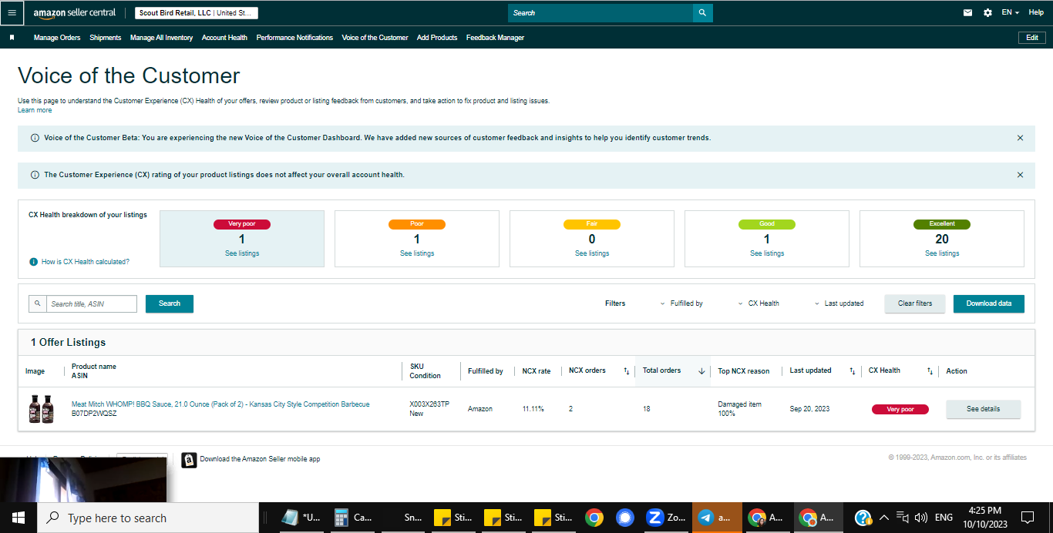Sort by Total orders descending arrow
The height and width of the screenshot is (533, 1053).
tap(701, 371)
